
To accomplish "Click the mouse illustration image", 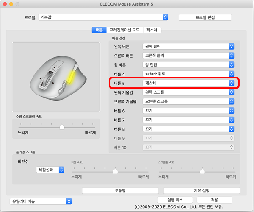I will tap(56, 77).
